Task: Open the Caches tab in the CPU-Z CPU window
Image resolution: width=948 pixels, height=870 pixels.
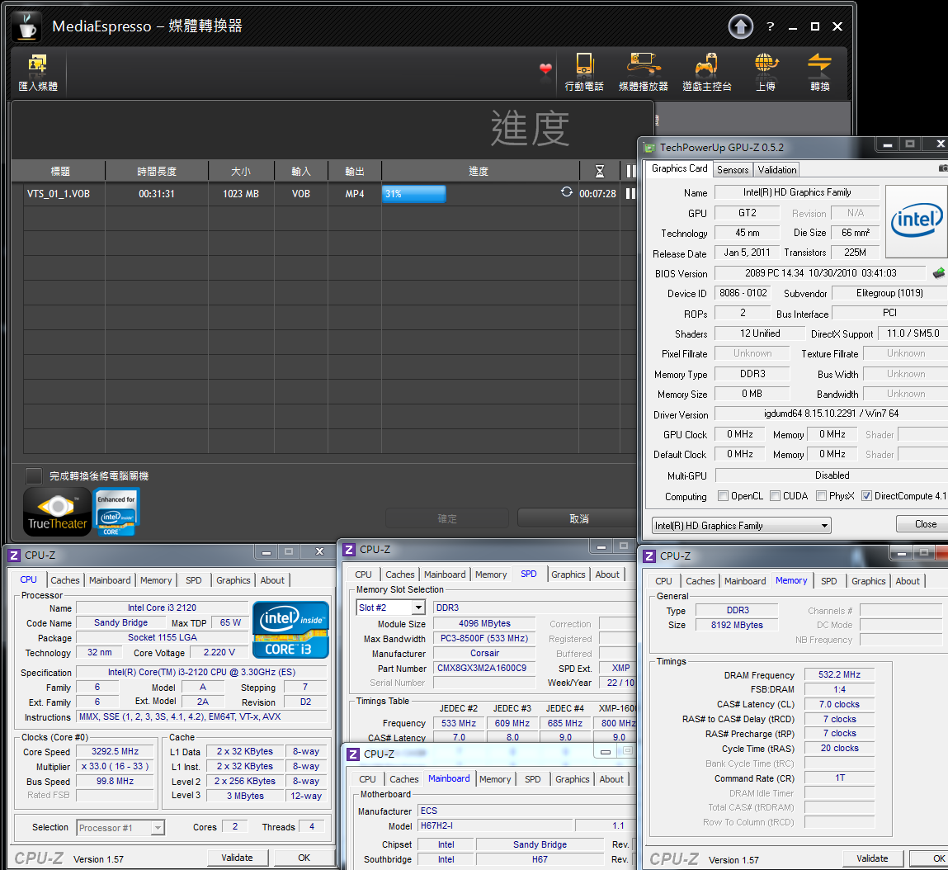Action: coord(64,580)
